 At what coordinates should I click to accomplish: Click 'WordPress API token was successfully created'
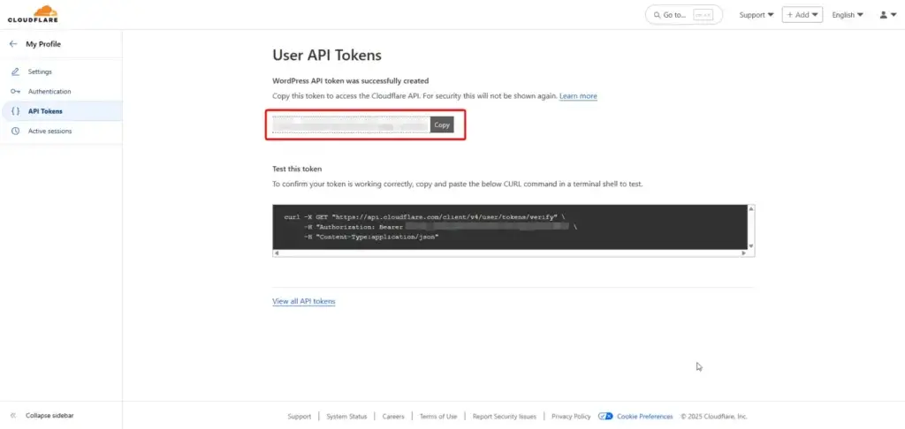tap(350, 80)
